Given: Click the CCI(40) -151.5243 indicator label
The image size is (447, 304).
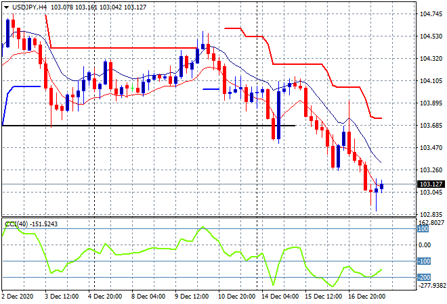Looking at the screenshot, I should pyautogui.click(x=31, y=224).
